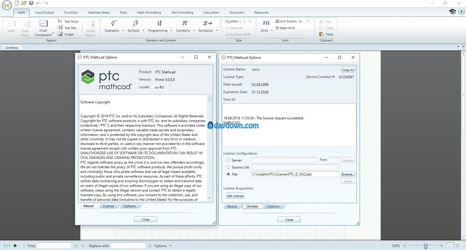Click the zoom in plus button

[442, 246]
